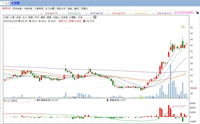Toggle the 均線 overlay button
This screenshot has width=200, height=124.
coord(6,17)
